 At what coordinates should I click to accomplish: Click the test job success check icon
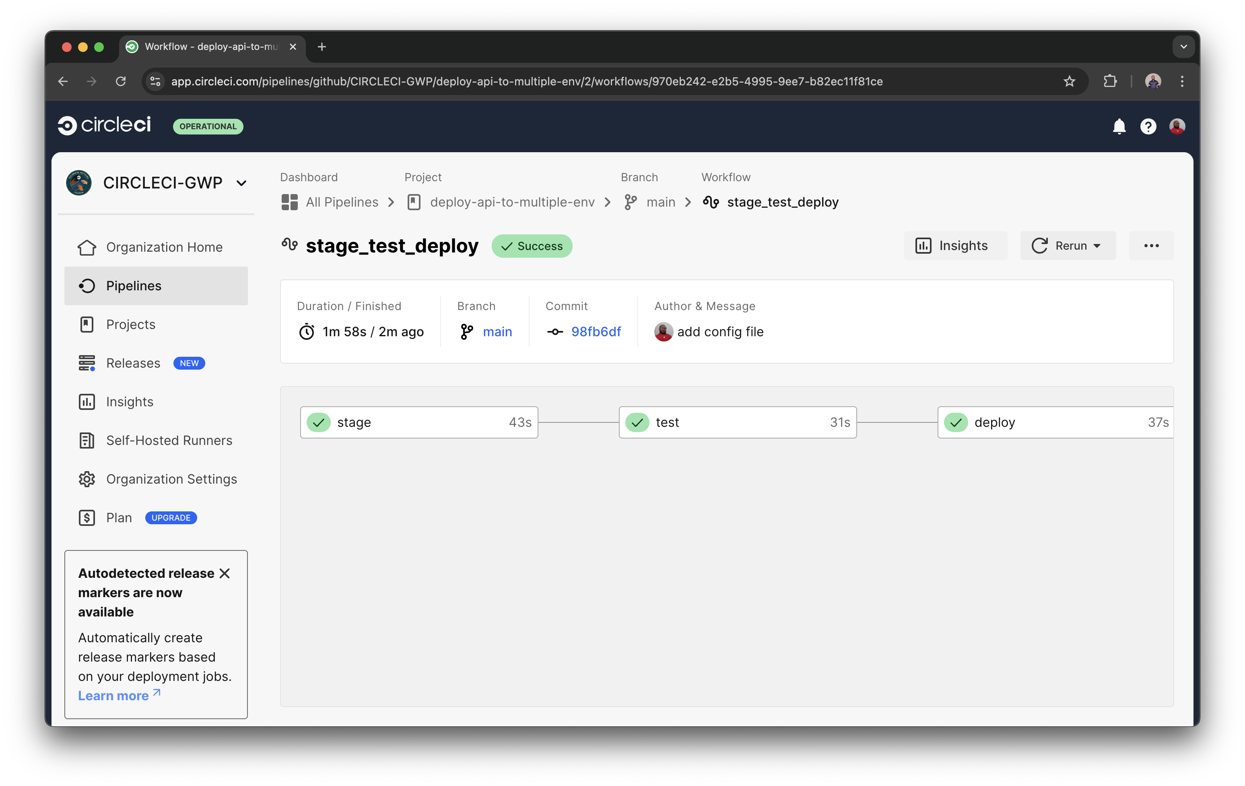tap(637, 422)
